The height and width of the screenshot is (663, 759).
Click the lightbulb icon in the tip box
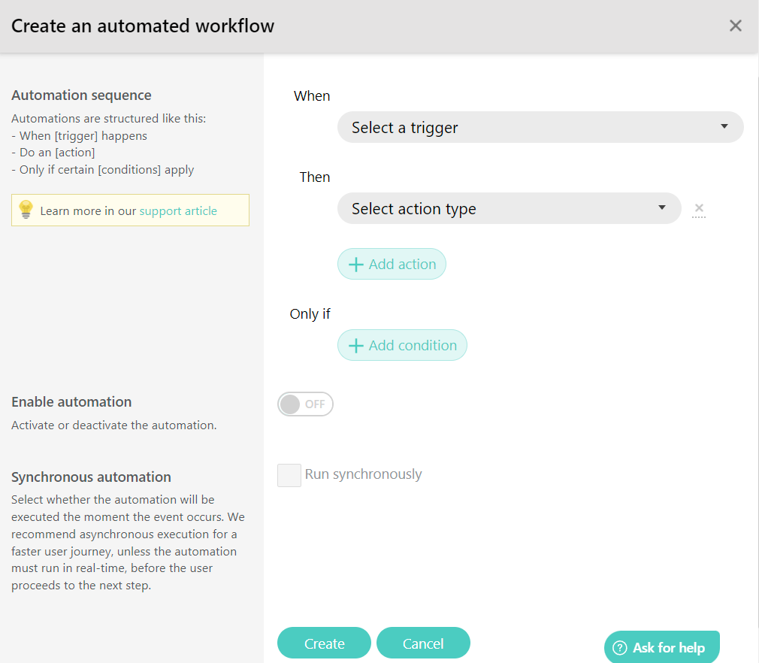coord(25,210)
